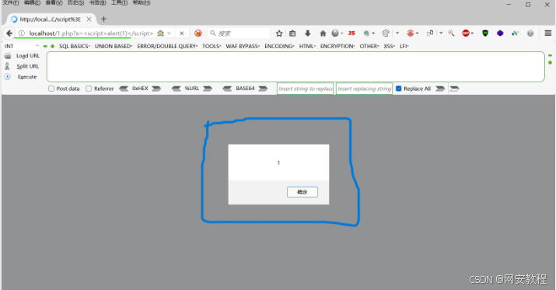Encode with the right arrow after BASE64
The height and width of the screenshot is (290, 556).
coord(263,89)
